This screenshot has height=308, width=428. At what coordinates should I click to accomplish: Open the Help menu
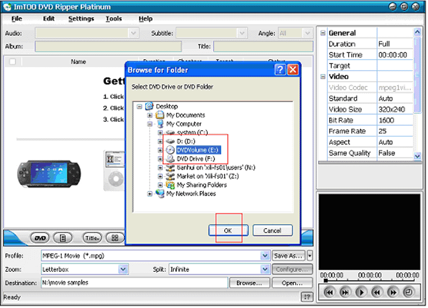click(146, 19)
